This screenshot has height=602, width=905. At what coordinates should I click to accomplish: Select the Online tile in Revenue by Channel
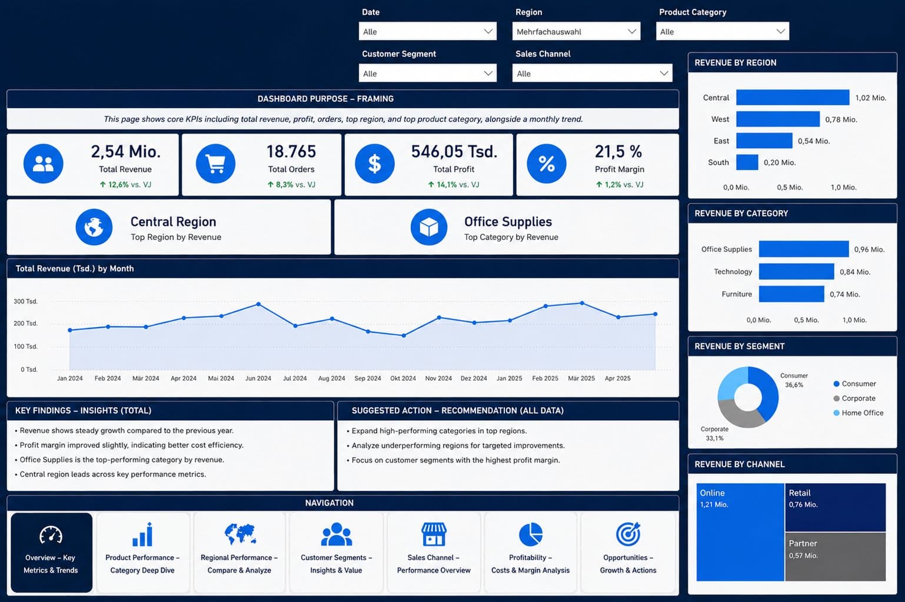pyautogui.click(x=740, y=532)
